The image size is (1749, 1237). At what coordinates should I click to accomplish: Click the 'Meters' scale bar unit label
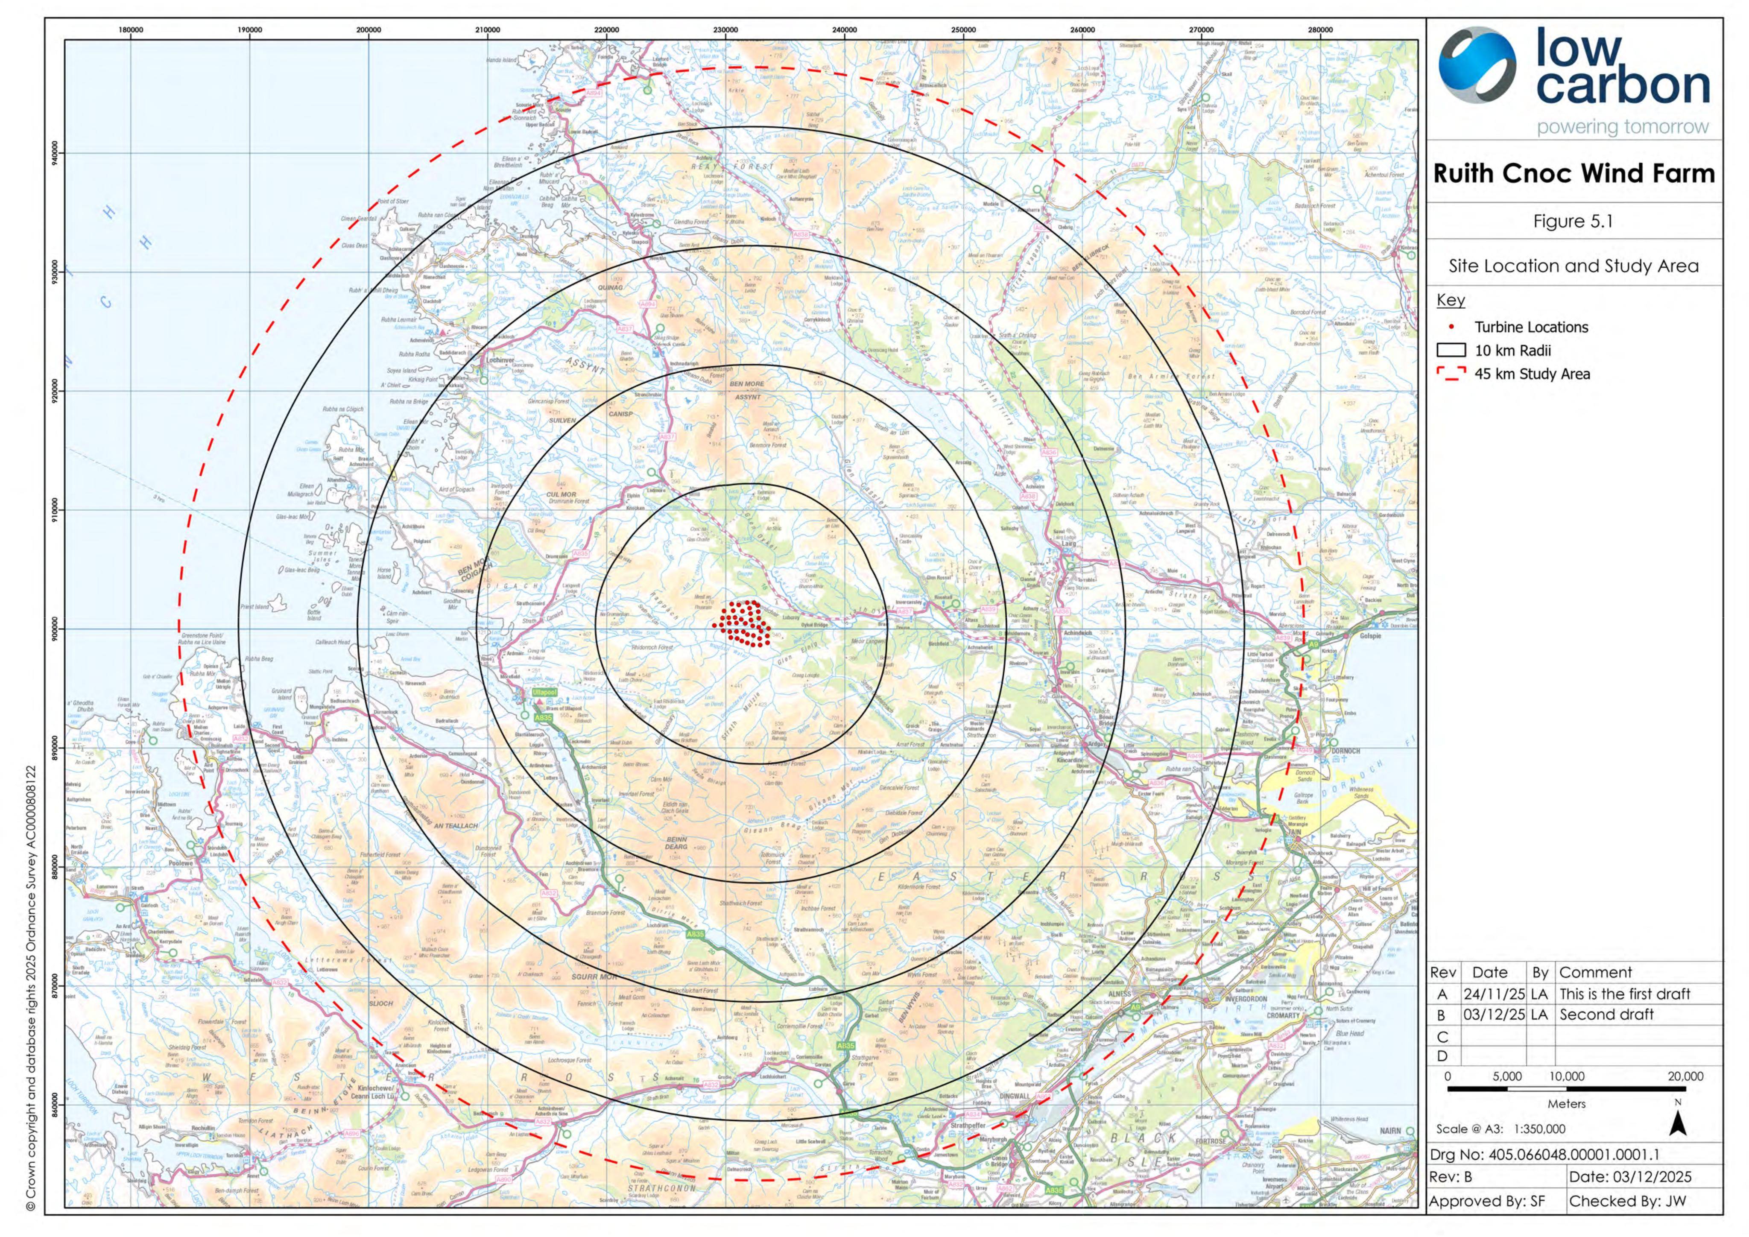pos(1566,1104)
